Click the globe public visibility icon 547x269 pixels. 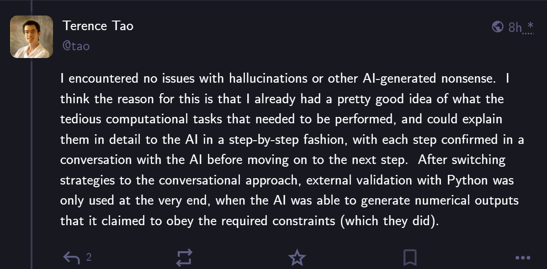(x=498, y=27)
